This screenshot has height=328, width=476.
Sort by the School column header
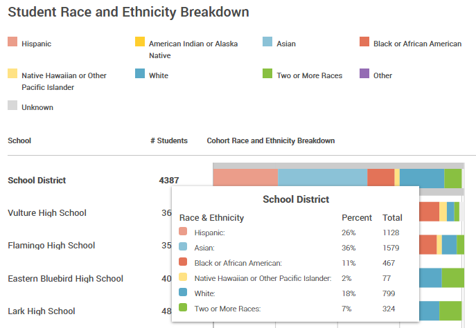coord(19,140)
